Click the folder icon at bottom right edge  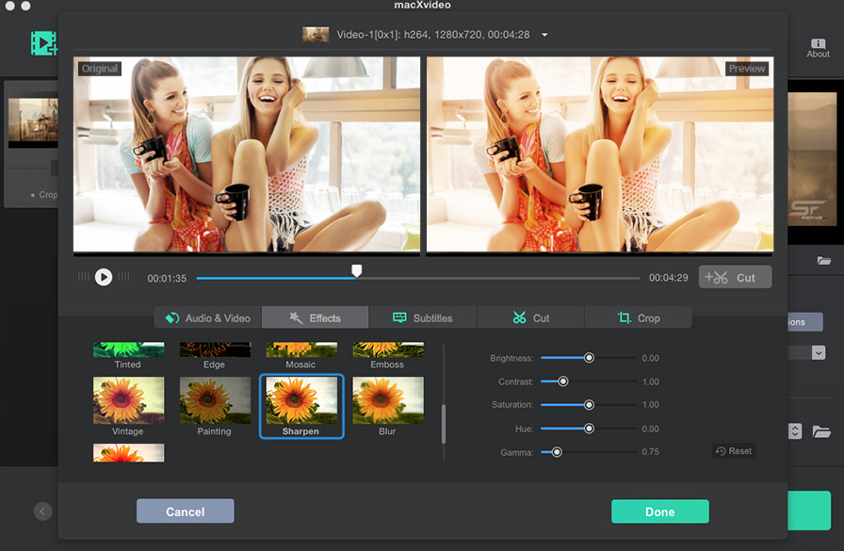[824, 430]
